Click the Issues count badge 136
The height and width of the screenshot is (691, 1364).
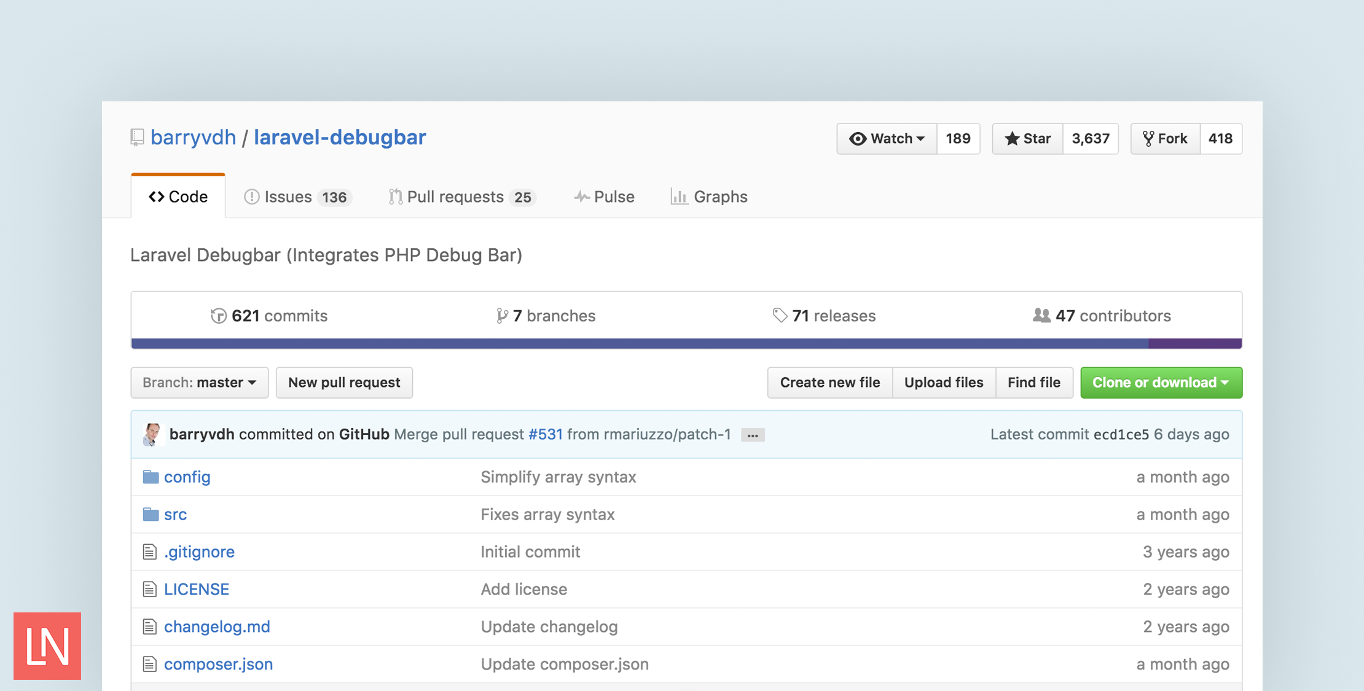click(x=334, y=197)
